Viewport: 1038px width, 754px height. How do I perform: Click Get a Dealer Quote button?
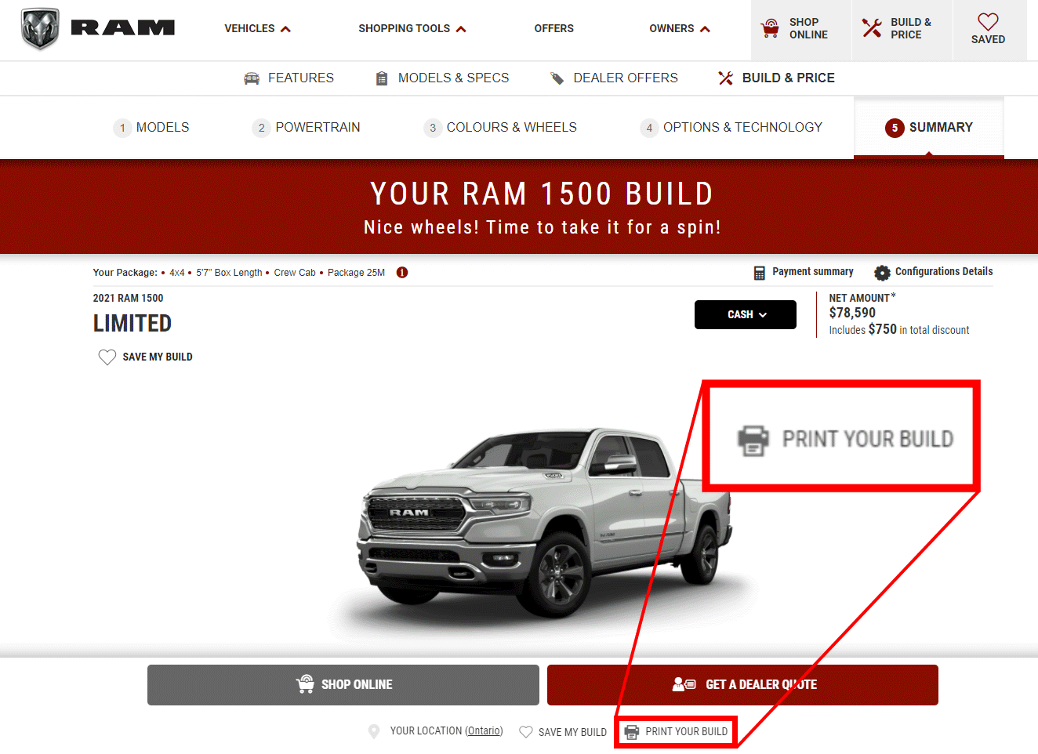742,685
